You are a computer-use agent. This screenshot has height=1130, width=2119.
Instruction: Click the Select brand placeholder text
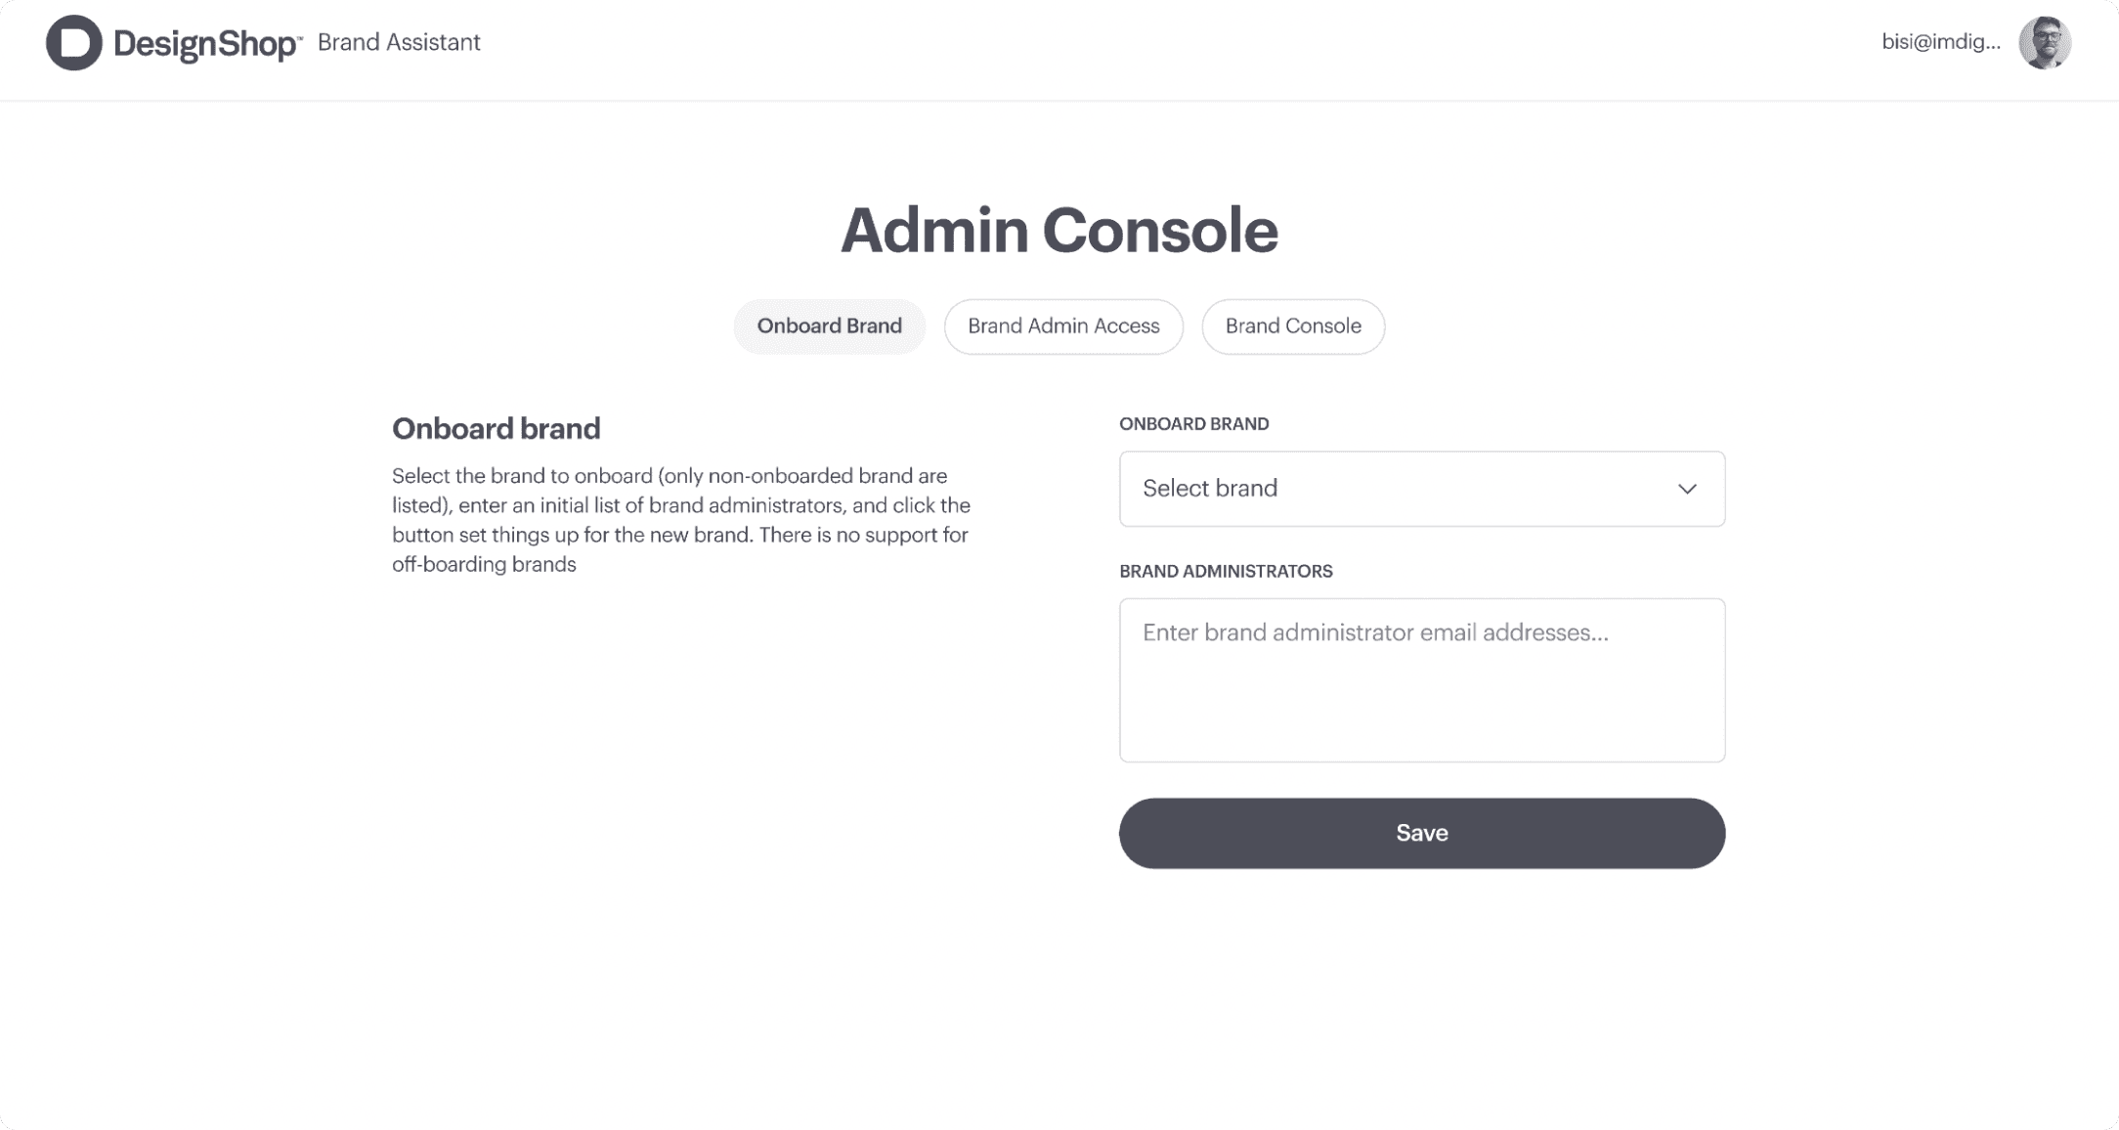click(x=1210, y=489)
